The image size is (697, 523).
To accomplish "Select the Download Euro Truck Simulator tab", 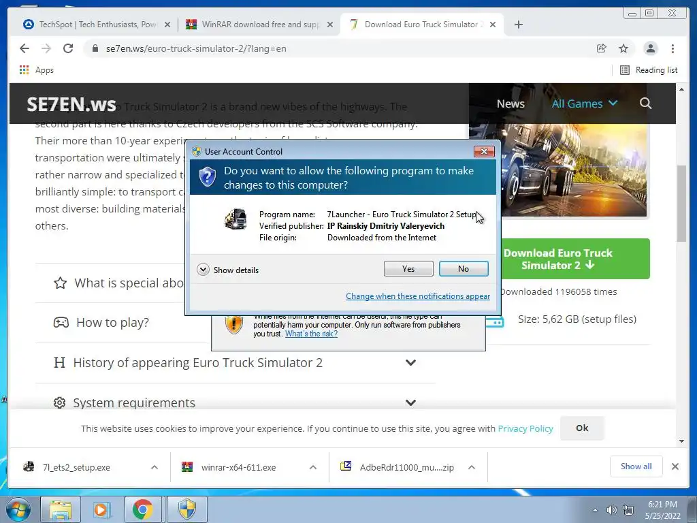I will tap(417, 25).
